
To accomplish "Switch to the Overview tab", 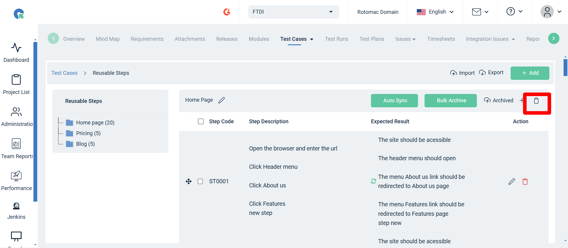I will tap(74, 39).
